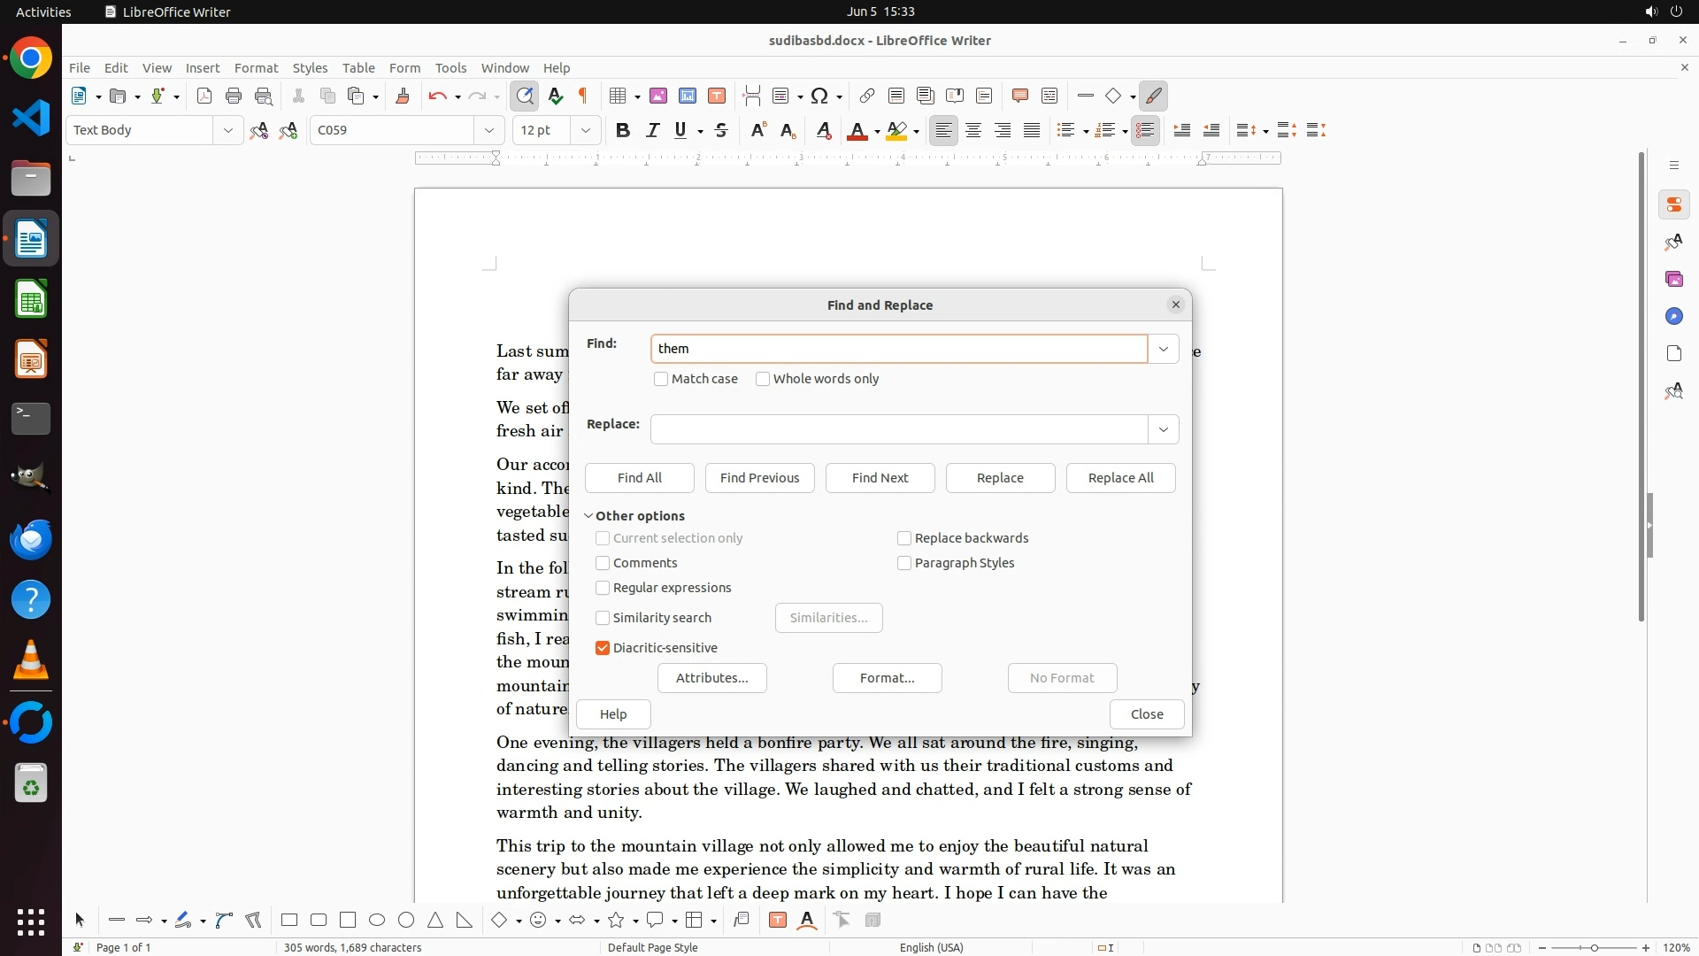This screenshot has height=956, width=1699.
Task: Click the Bold formatting icon
Action: (623, 130)
